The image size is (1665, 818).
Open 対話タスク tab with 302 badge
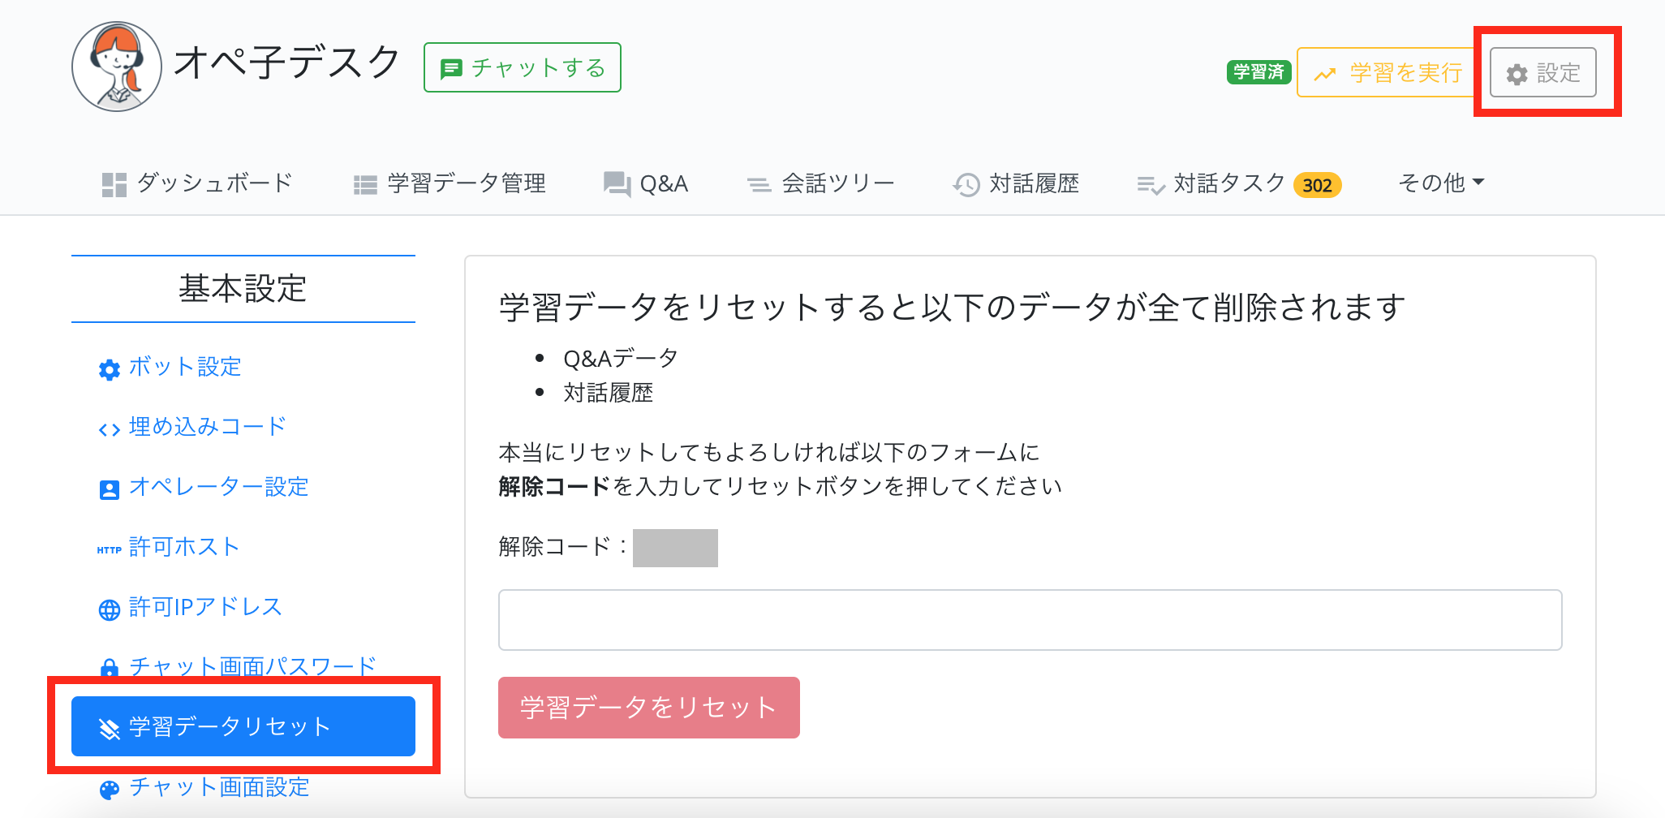(1238, 184)
